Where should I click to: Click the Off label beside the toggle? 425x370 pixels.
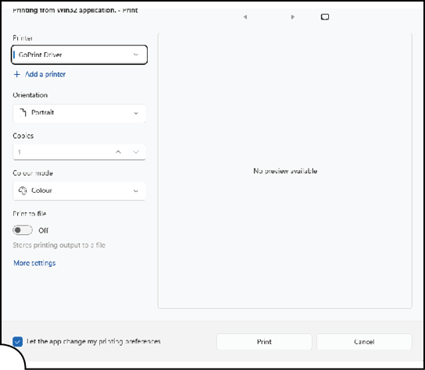tap(44, 230)
